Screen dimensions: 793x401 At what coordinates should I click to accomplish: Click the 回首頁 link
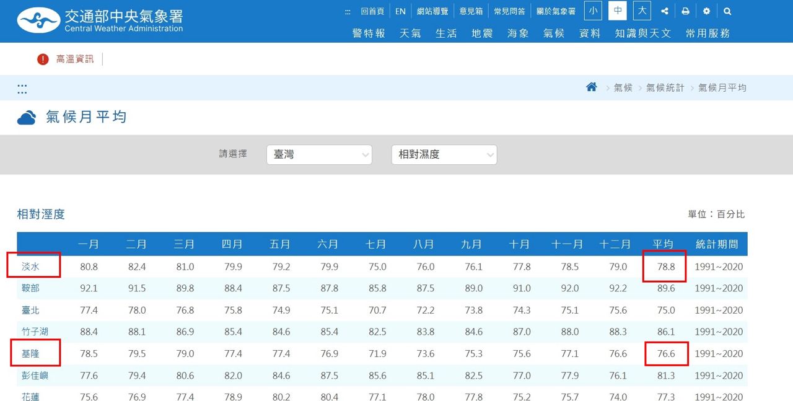click(372, 11)
